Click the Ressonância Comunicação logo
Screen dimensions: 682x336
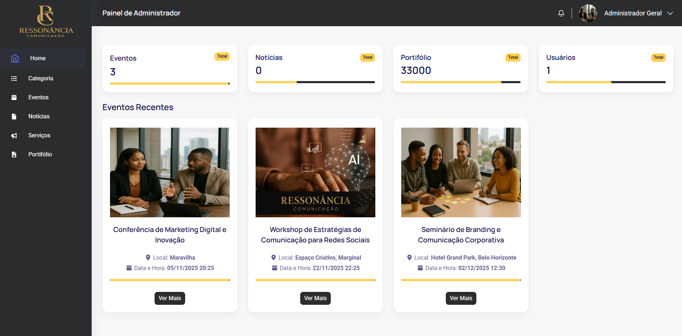(46, 21)
